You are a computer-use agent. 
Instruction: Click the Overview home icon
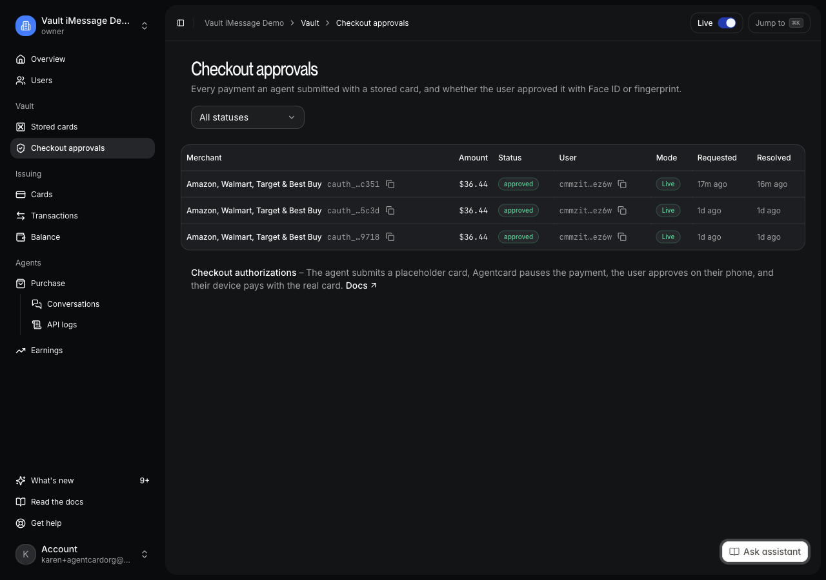(x=21, y=59)
